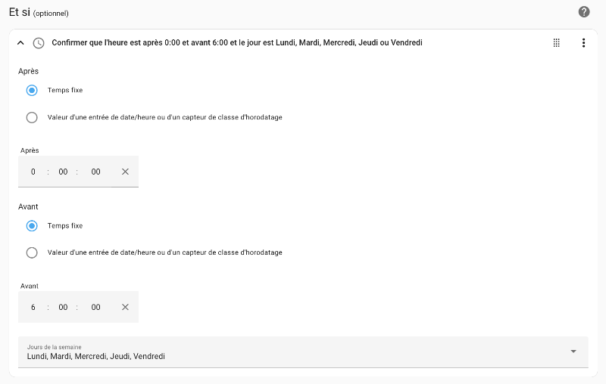606x384 pixels.
Task: Edit the Après minutes field
Action: 63,172
